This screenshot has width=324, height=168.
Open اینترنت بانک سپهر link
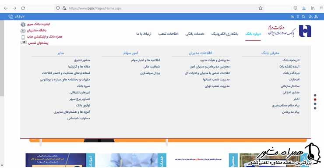coord(39,24)
